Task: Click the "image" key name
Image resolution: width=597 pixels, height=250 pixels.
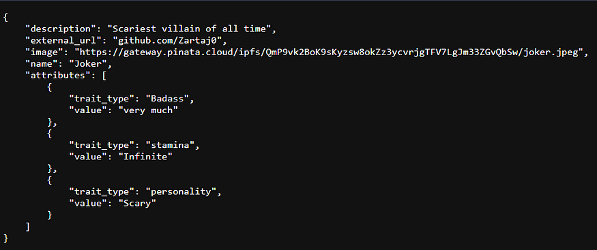Action: coord(44,52)
